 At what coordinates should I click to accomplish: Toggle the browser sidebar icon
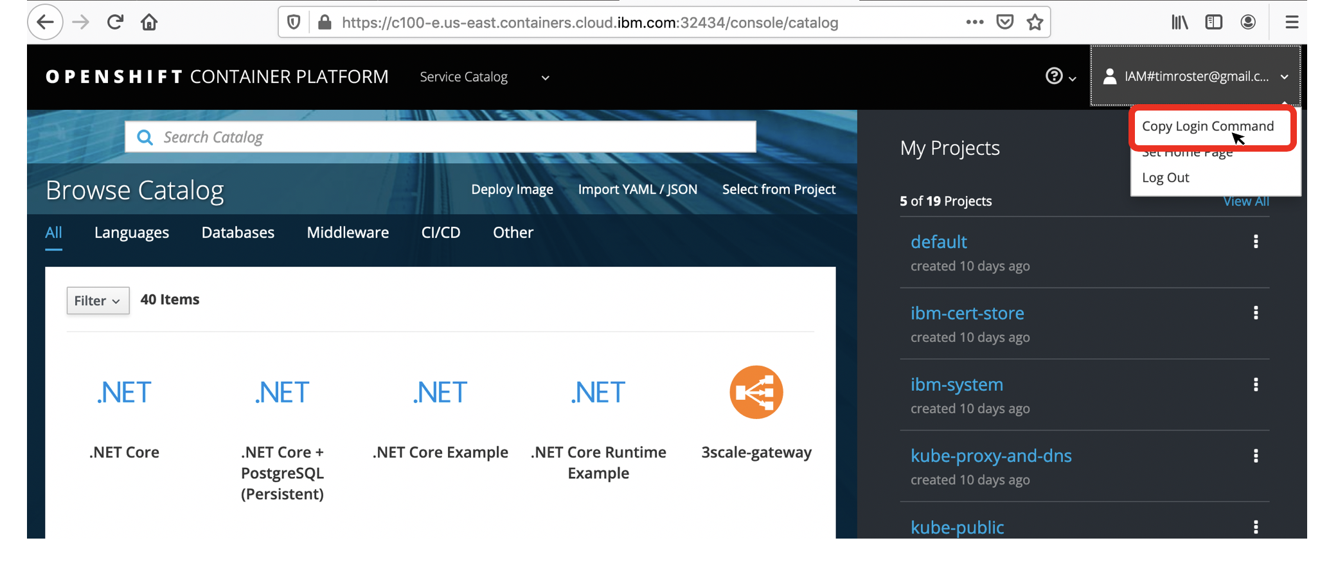[1213, 22]
